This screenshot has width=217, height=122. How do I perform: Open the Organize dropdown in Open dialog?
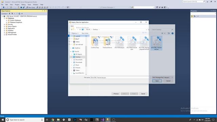point(75,33)
